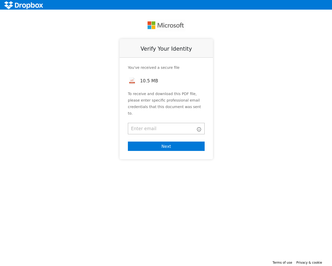Screen dimensions: 332x266
Task: Open the Terms of use link
Action: point(282,263)
